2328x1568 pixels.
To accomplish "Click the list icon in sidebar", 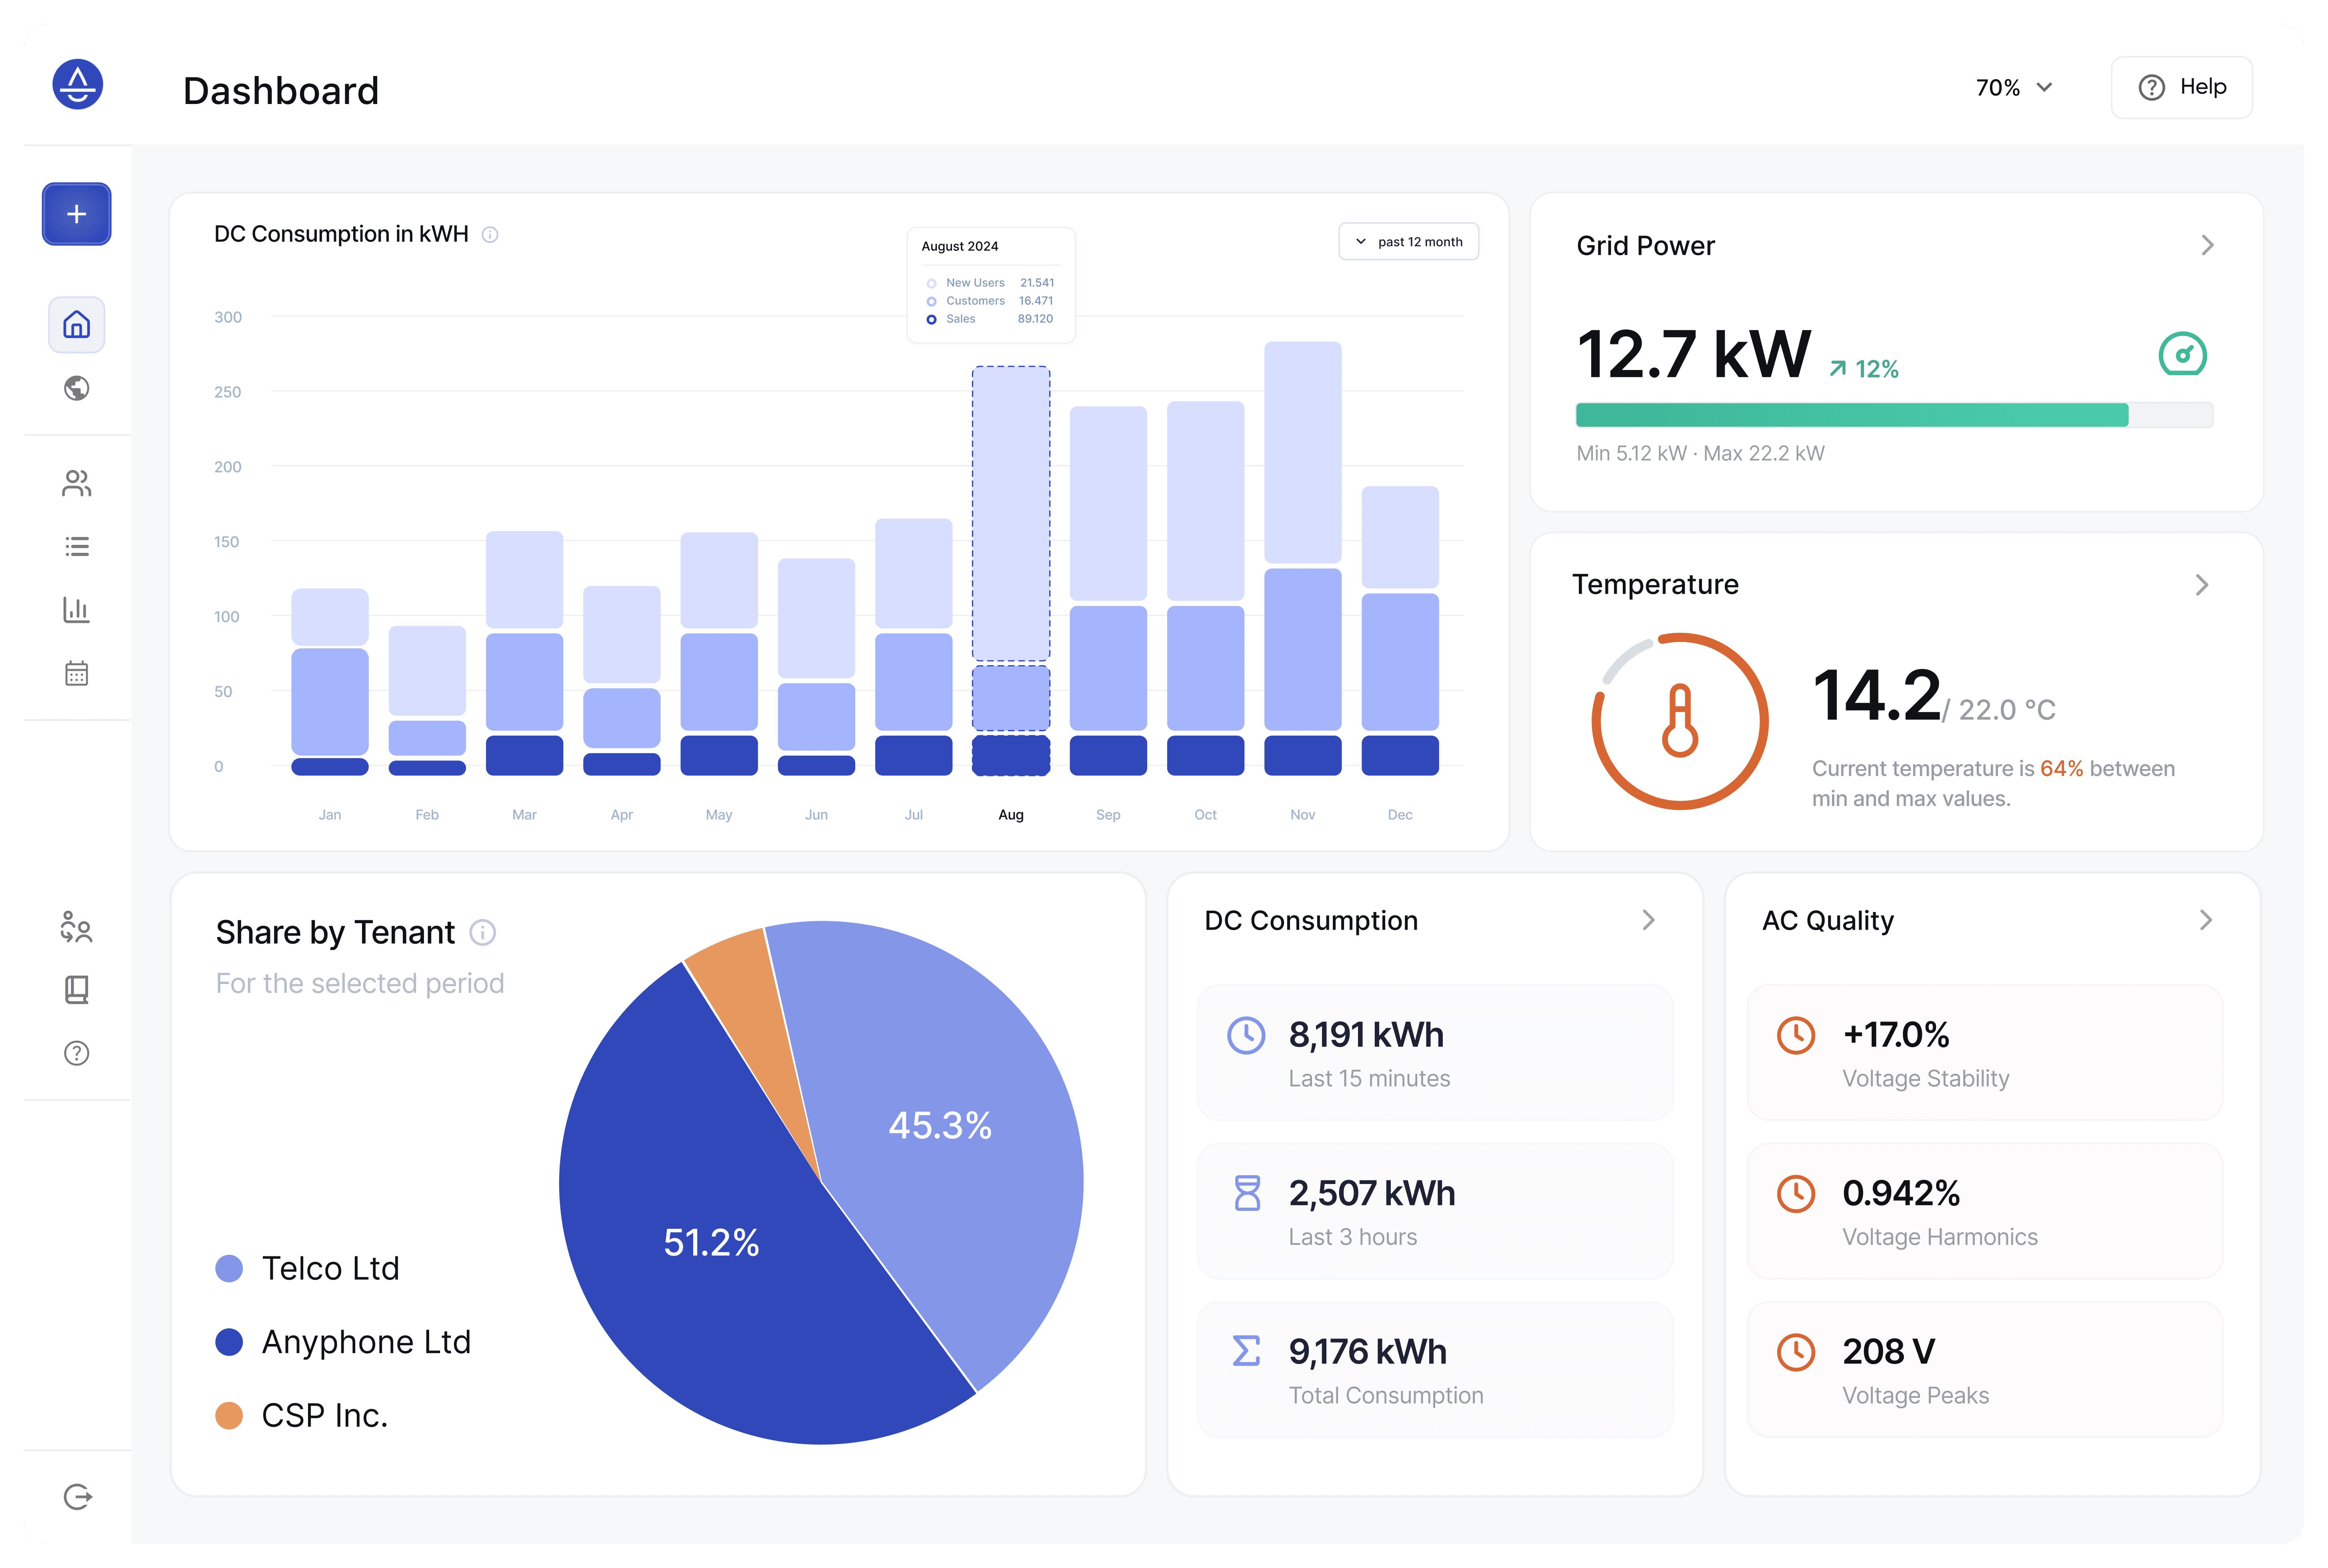I will (x=76, y=546).
